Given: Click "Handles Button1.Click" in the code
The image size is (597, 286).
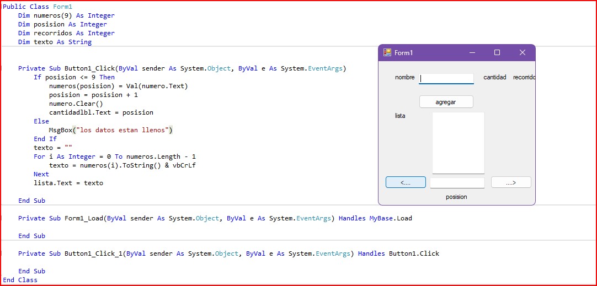Looking at the screenshot, I should pyautogui.click(x=398, y=253).
